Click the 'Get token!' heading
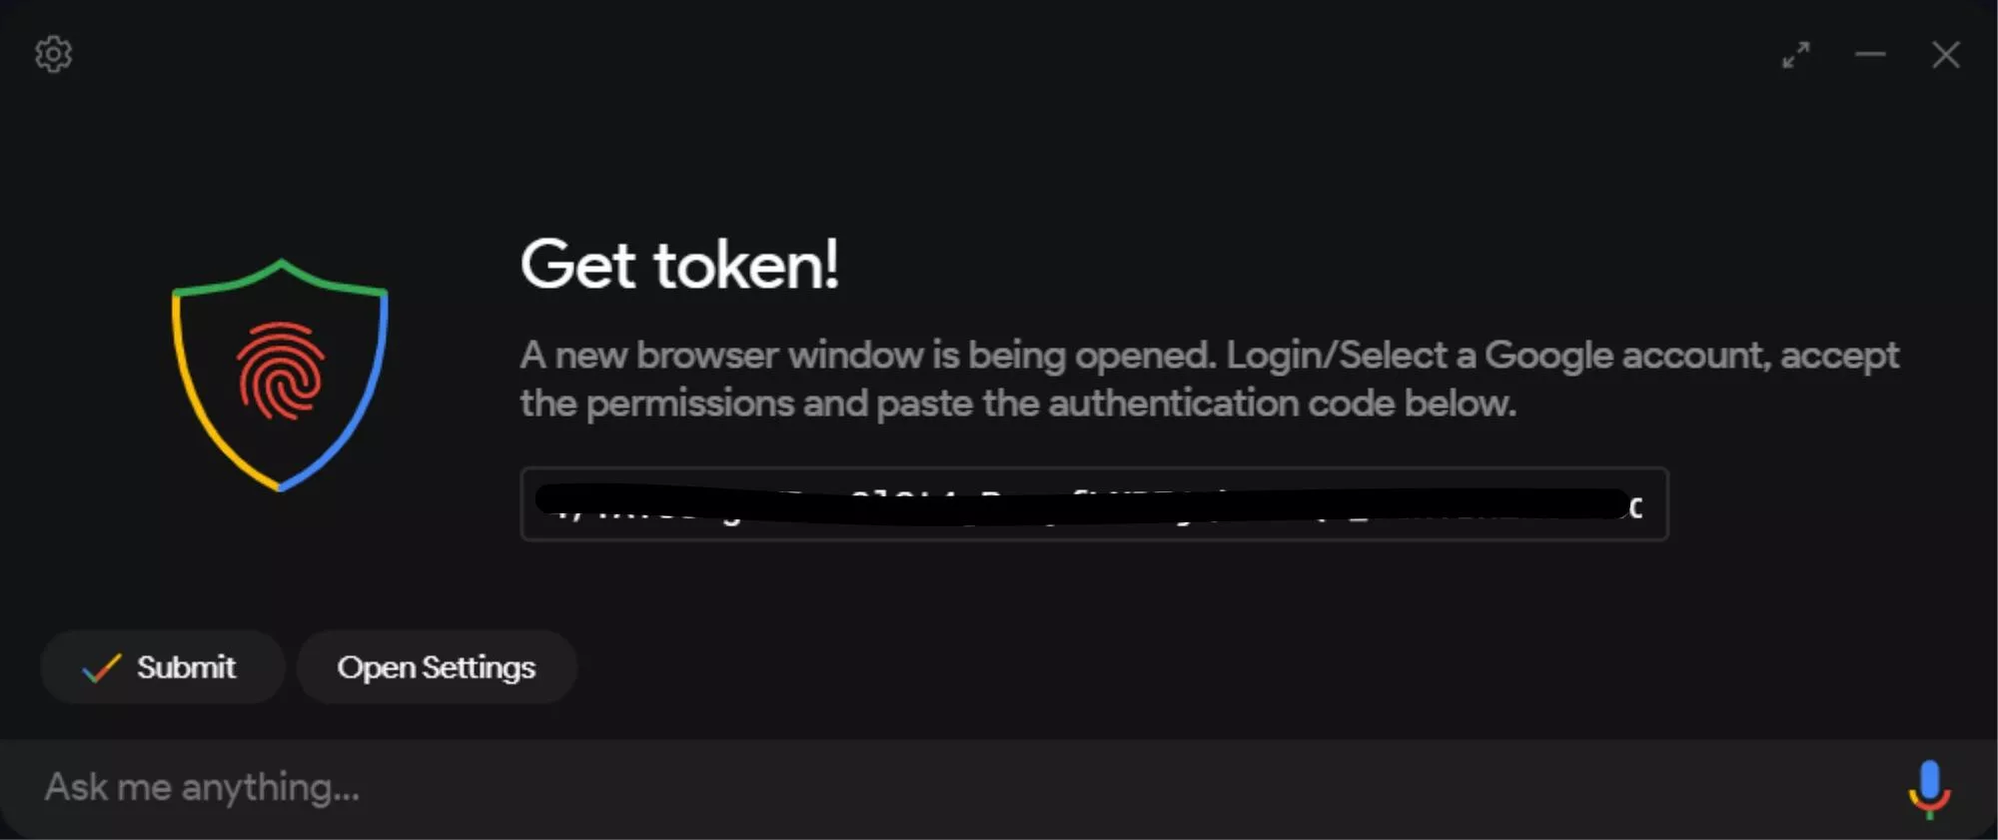Image resolution: width=1998 pixels, height=840 pixels. (x=679, y=265)
